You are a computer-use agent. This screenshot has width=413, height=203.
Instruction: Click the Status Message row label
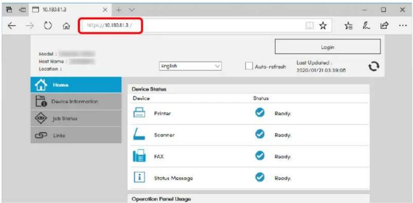tap(173, 178)
